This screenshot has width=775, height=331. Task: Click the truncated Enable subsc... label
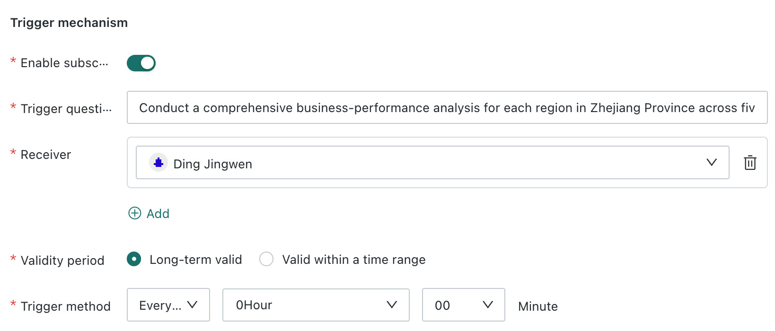(64, 63)
